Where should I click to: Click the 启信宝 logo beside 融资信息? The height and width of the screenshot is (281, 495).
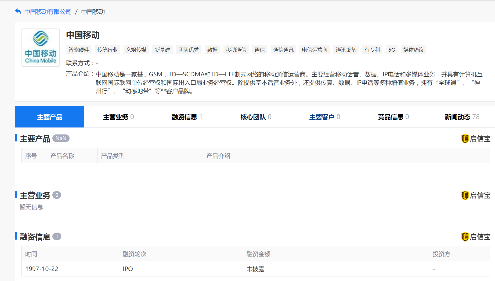pyautogui.click(x=476, y=237)
